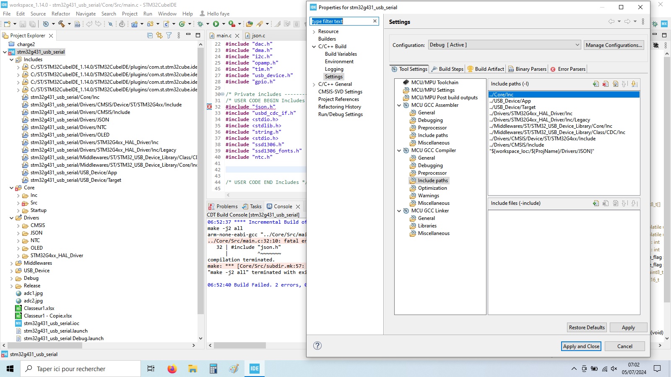Screen dimensions: 671x377
Task: Start debugging with the bug icon
Action: tap(200, 24)
